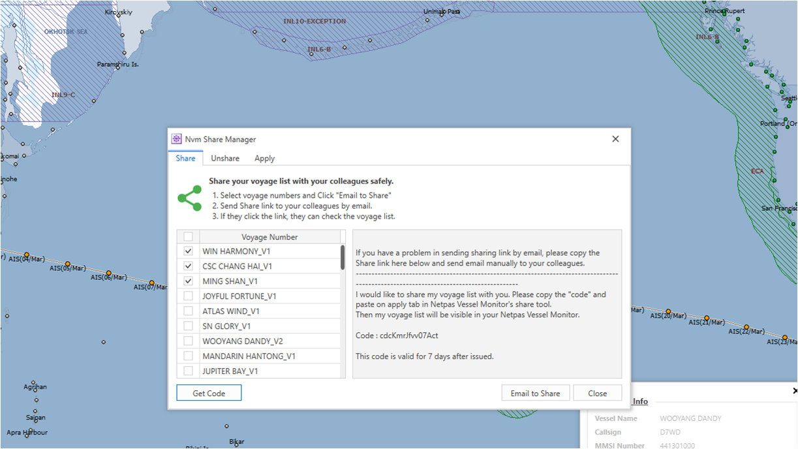Click WOOYANG DANDY vessel name in info panel
798x449 pixels.
click(x=691, y=418)
